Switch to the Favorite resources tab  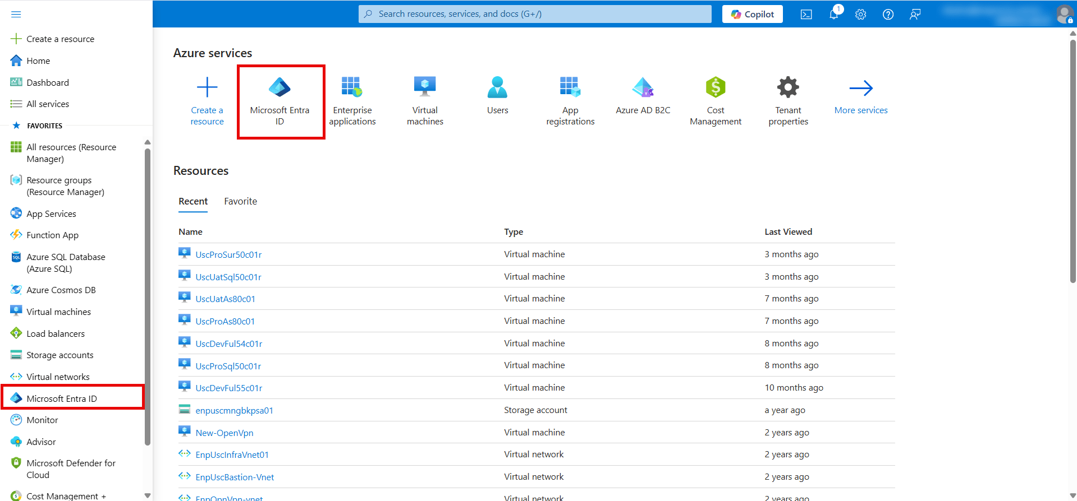(240, 201)
